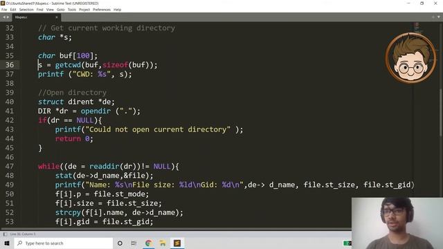
Task: Click 'buf[100]' declaration on line 35
Action: pos(76,55)
